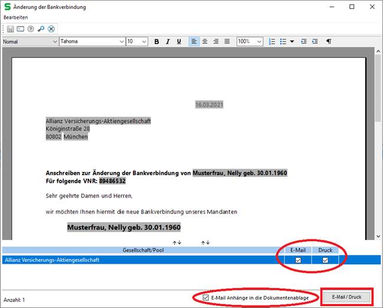Insert a numbered list
The width and height of the screenshot is (383, 308).
point(272,42)
